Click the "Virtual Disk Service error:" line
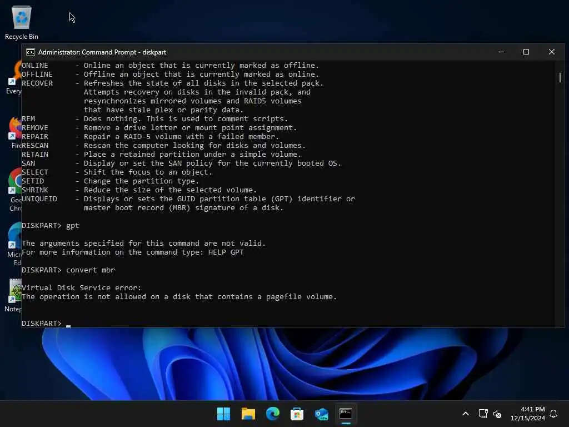 click(81, 287)
